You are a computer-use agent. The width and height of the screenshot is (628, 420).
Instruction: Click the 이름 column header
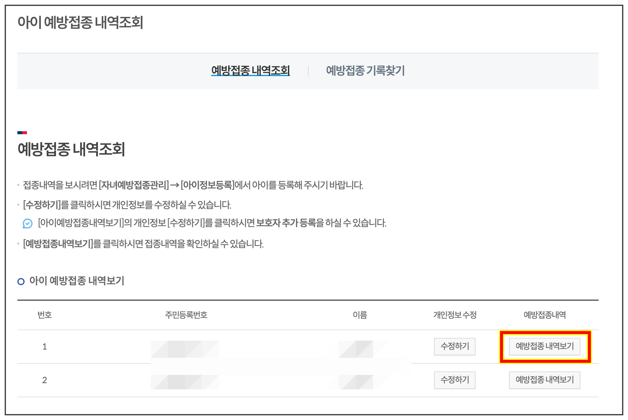pyautogui.click(x=360, y=315)
